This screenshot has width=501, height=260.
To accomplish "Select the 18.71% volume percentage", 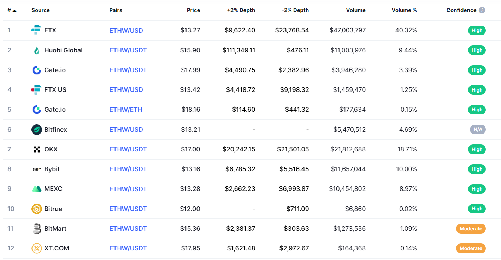I will [x=407, y=149].
